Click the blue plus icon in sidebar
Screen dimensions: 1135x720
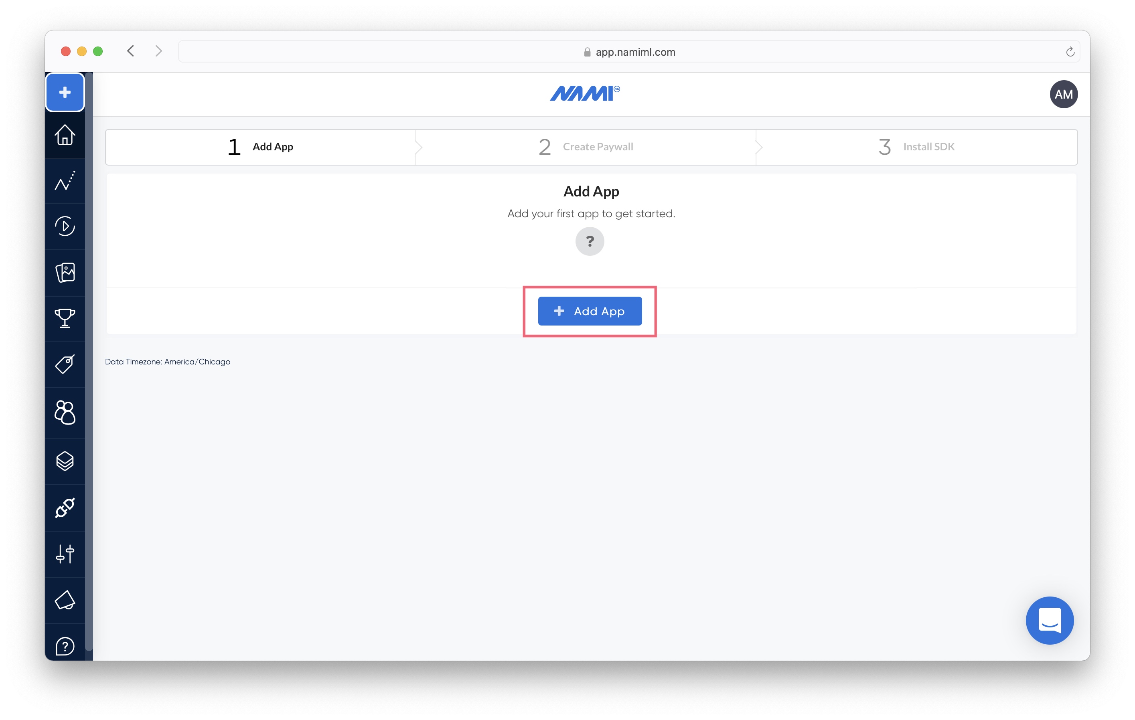tap(65, 92)
